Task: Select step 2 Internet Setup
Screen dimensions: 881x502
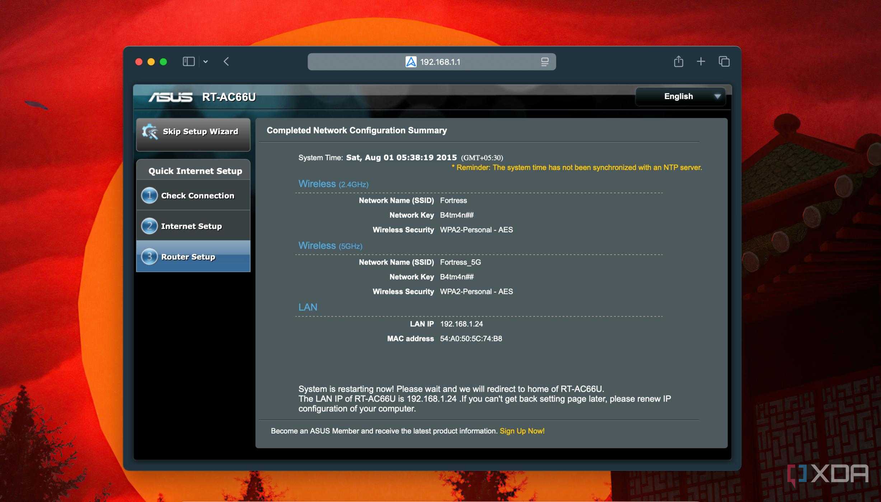Action: [x=193, y=226]
